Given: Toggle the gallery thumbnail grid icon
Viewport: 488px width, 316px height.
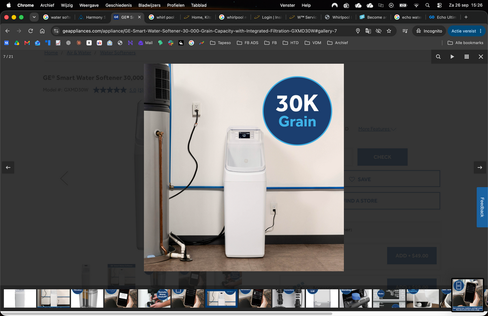Looking at the screenshot, I should click(467, 57).
